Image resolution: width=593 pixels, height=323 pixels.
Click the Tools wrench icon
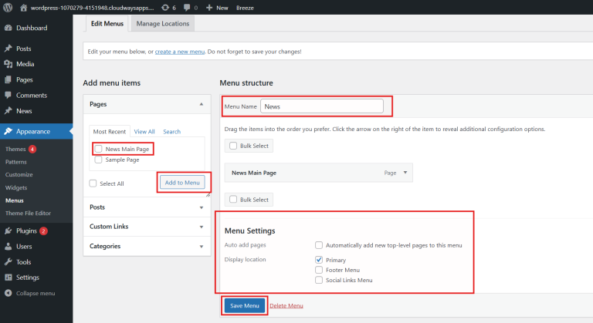[x=8, y=262]
